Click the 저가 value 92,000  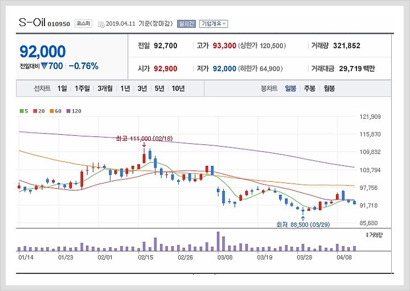224,69
